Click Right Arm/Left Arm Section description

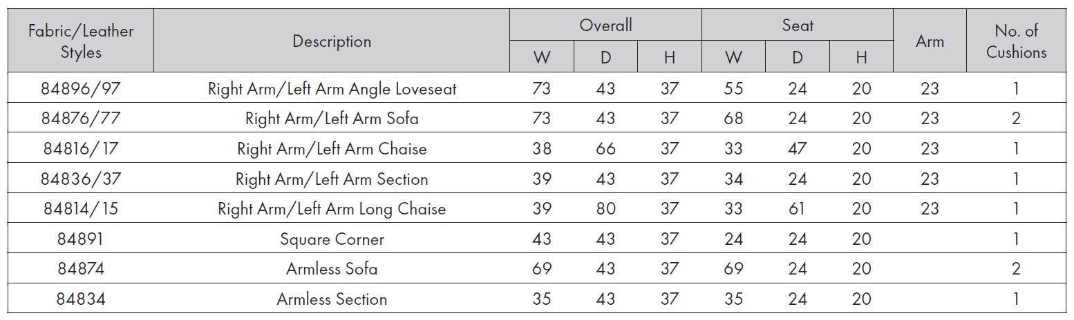(332, 179)
